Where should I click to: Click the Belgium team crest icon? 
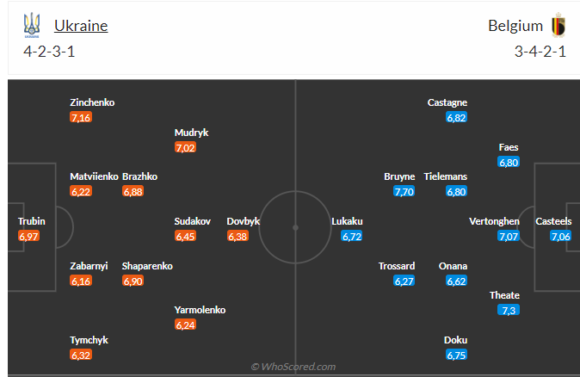coord(558,25)
